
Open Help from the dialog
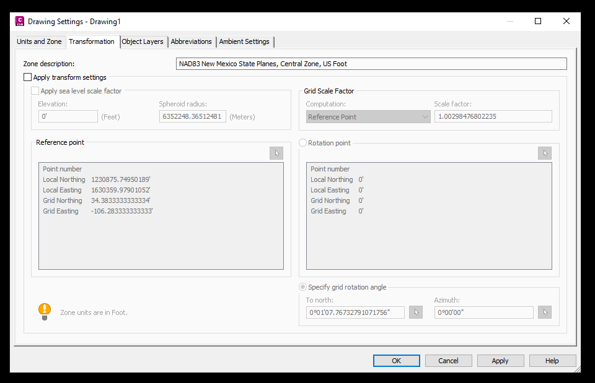[552, 360]
